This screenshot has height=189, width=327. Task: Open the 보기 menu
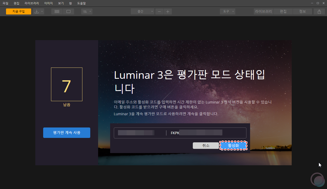(x=61, y=3)
